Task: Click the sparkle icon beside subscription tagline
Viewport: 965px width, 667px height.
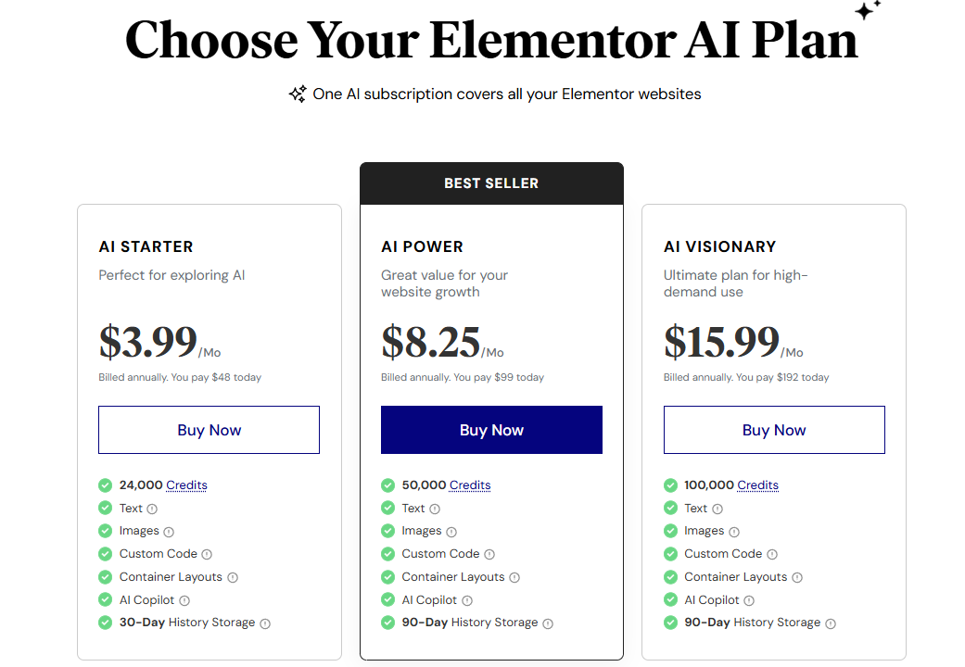Action: [x=298, y=94]
